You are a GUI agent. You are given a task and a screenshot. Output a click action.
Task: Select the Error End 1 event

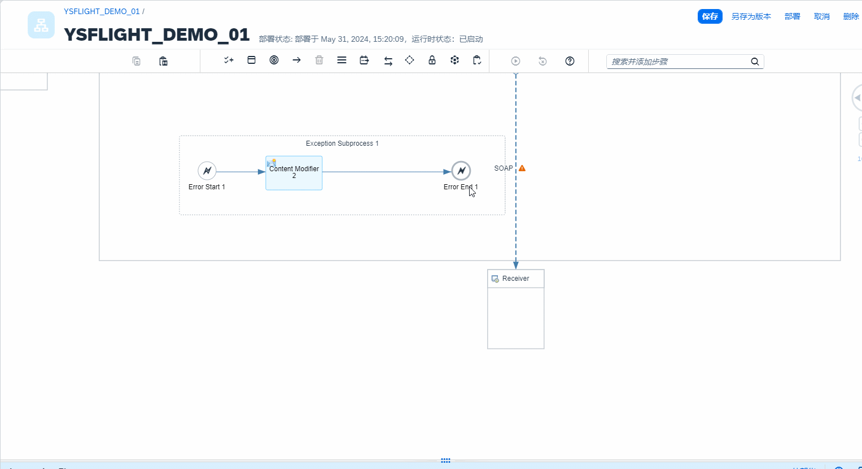point(461,171)
